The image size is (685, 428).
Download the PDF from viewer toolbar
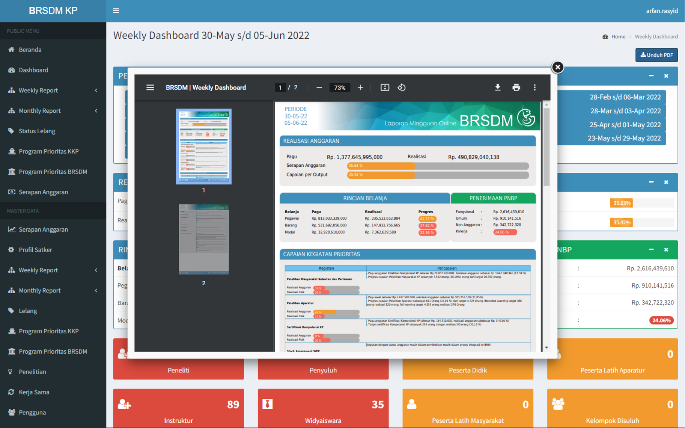(x=498, y=87)
